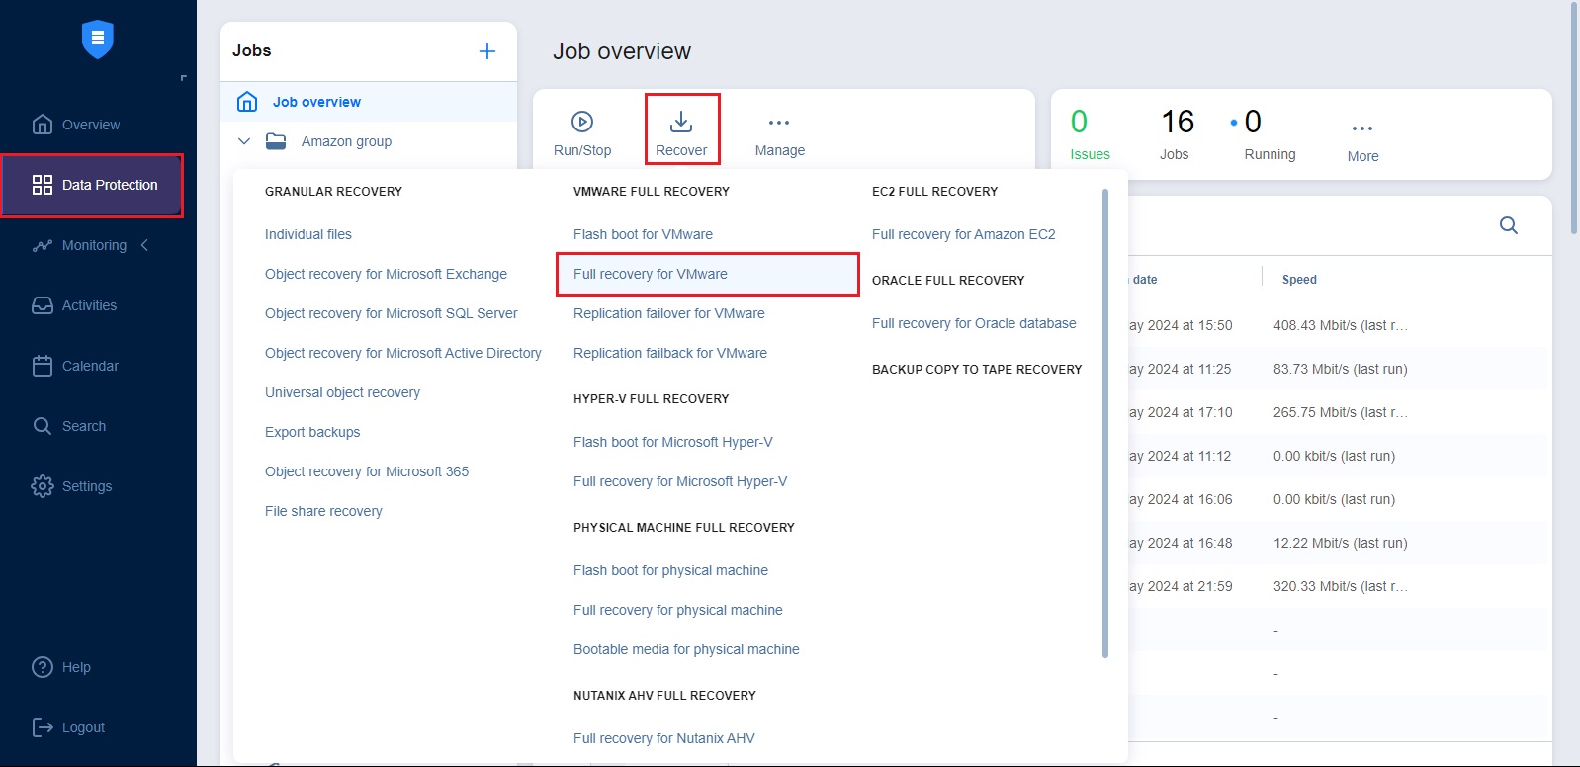
Task: Select Job overview in the Jobs panel
Action: click(x=316, y=102)
